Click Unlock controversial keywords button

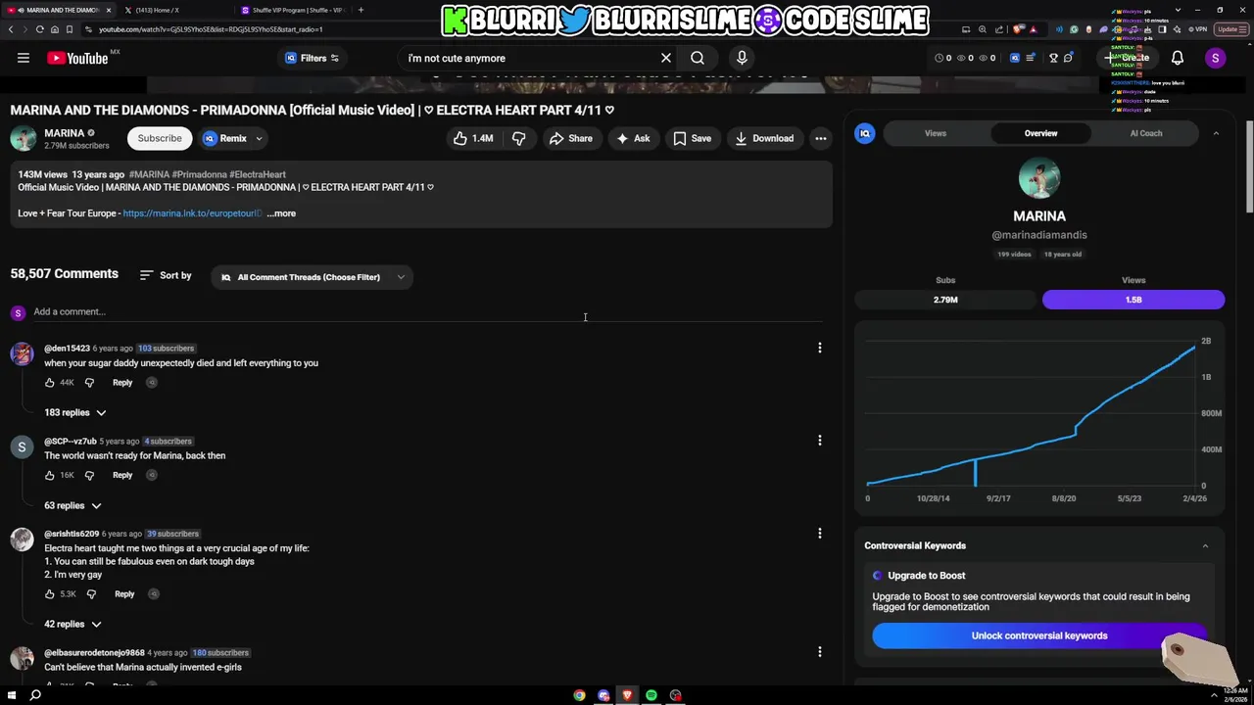[1039, 635]
